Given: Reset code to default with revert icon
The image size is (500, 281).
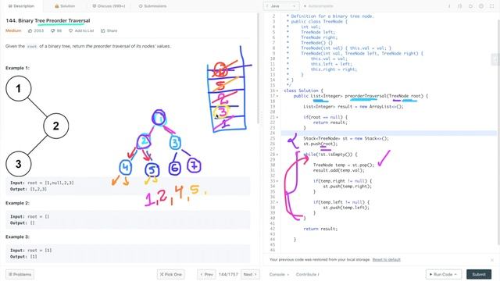Looking at the screenshot, I should click(x=470, y=6).
